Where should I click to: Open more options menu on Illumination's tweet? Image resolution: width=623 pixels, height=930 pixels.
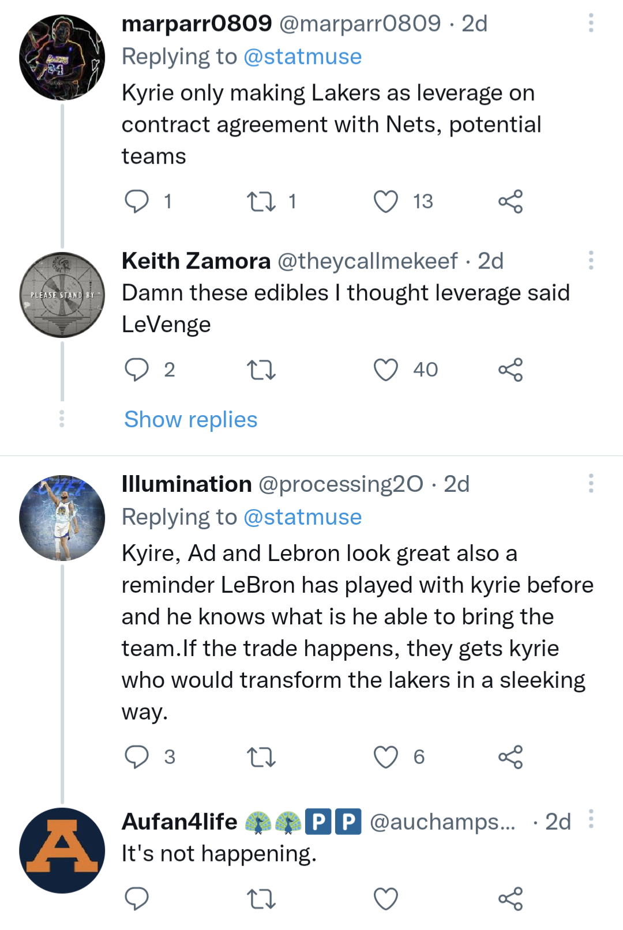tap(591, 484)
